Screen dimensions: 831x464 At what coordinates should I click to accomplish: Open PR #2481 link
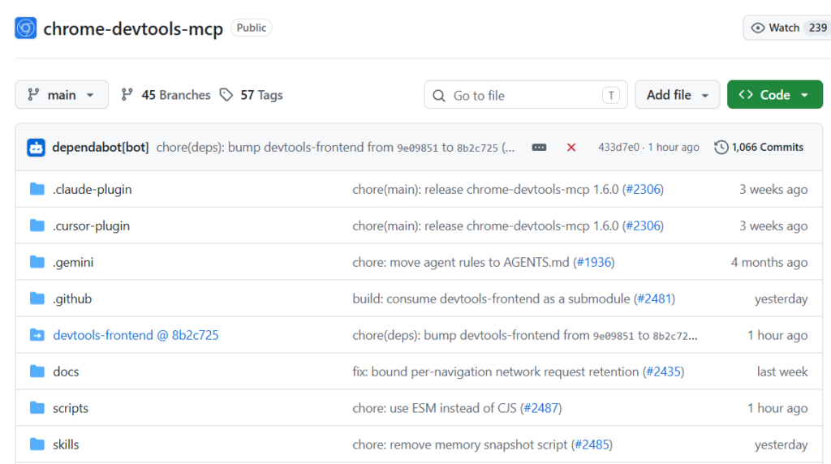point(655,299)
